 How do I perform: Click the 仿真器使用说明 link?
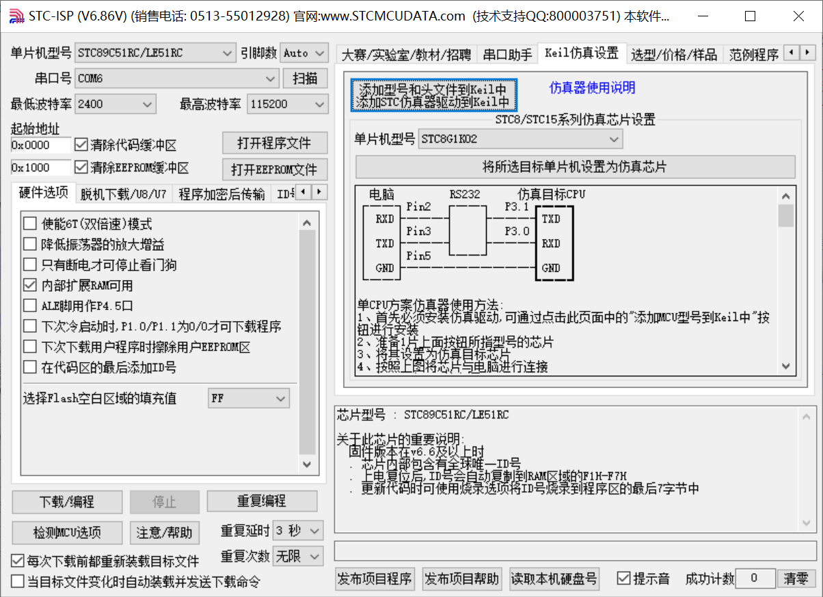[591, 87]
